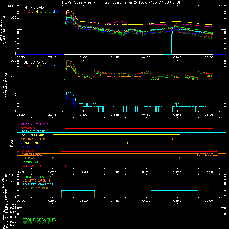
Task: Select magenta detector 2 in the rear segments legend
Action: point(29,66)
